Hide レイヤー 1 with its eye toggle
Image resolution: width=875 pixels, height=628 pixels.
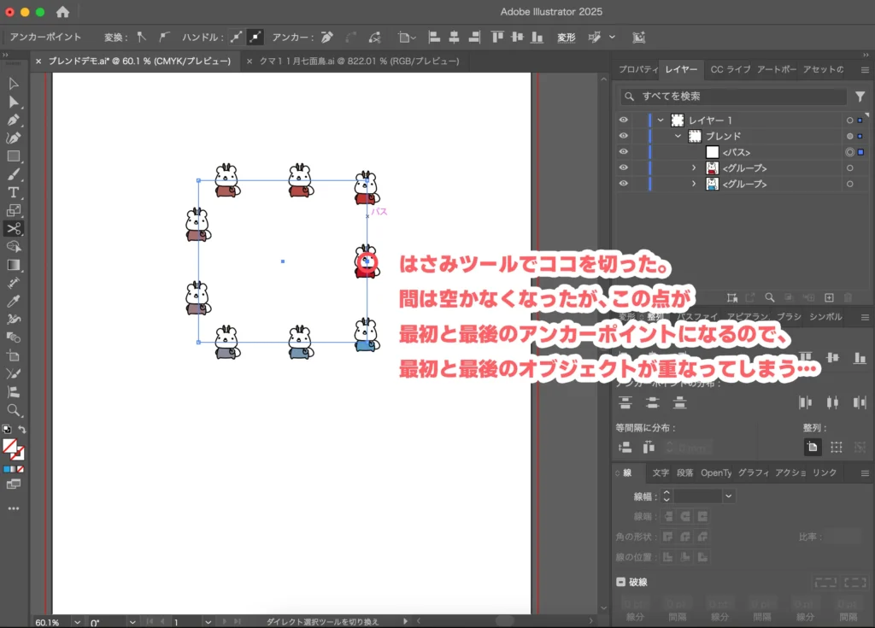click(x=624, y=120)
